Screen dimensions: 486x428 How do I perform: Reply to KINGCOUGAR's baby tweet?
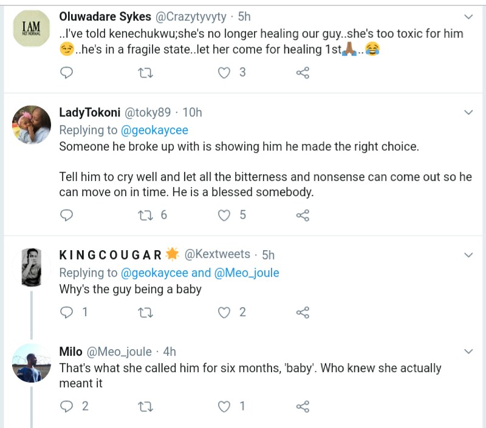pos(67,313)
